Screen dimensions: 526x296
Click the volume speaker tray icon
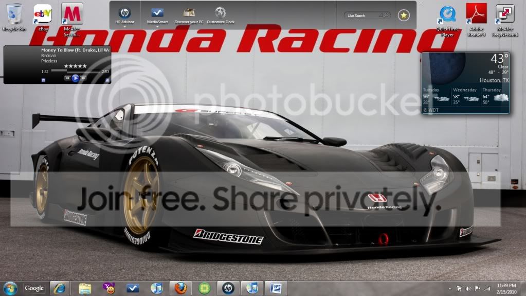pyautogui.click(x=468, y=289)
